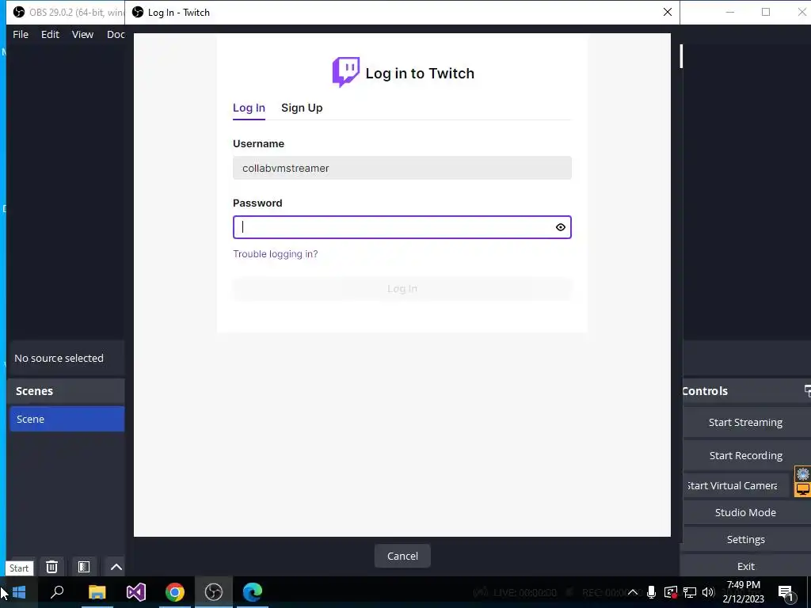Click the Username input field
The image size is (811, 608).
402,168
